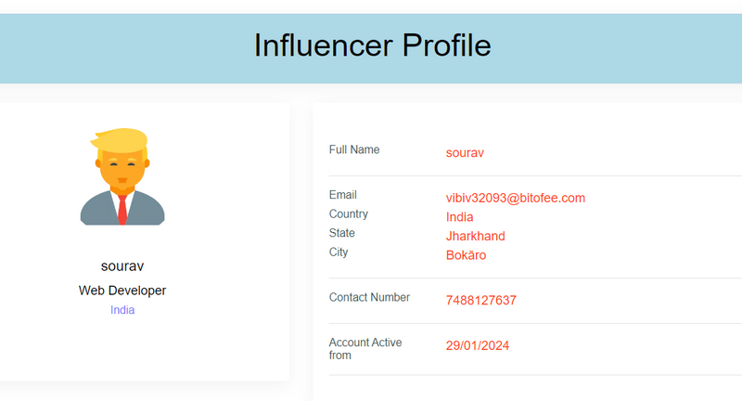Click the State label

pos(342,233)
